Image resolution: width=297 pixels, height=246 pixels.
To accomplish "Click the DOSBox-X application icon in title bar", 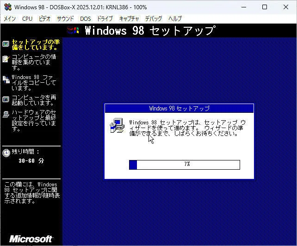I will [x=8, y=7].
